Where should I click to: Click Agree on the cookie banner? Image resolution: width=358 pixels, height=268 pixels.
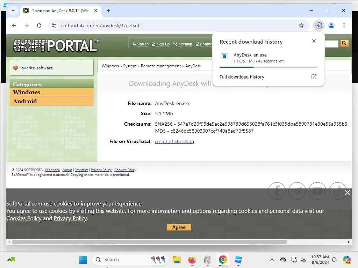pos(179,227)
